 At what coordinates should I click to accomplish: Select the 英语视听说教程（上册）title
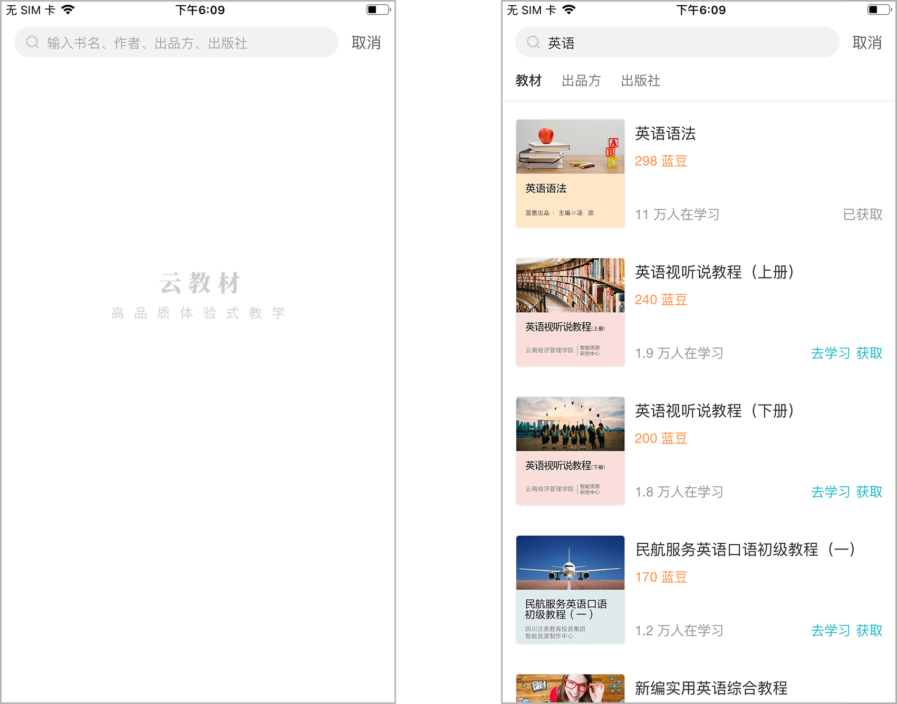coord(715,273)
